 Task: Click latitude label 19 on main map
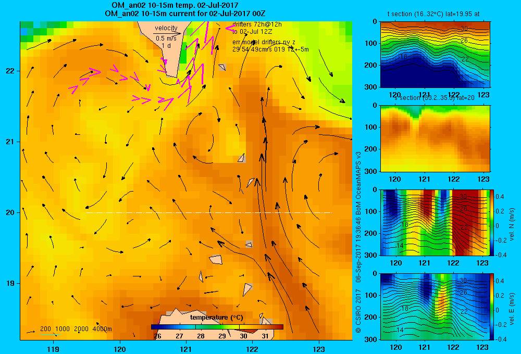[10, 283]
